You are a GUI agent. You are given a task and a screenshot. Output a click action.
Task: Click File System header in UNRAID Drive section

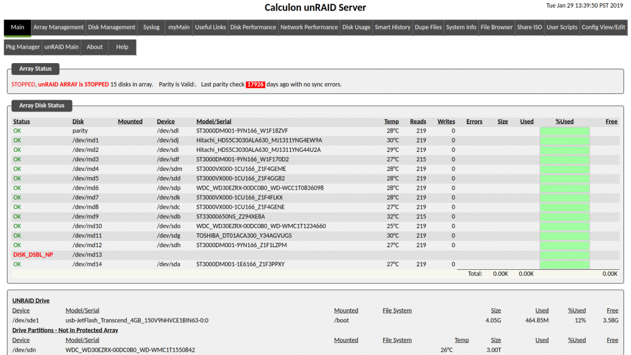tap(397, 310)
